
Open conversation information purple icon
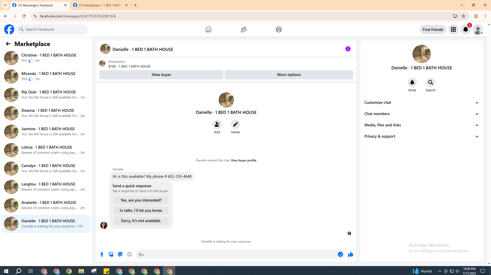(348, 49)
